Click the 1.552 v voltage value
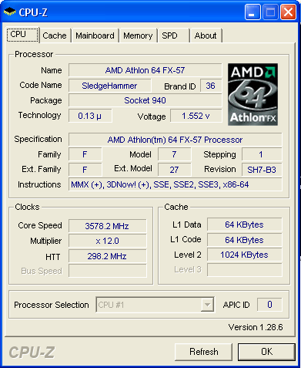This screenshot has width=301, height=368. click(x=196, y=116)
